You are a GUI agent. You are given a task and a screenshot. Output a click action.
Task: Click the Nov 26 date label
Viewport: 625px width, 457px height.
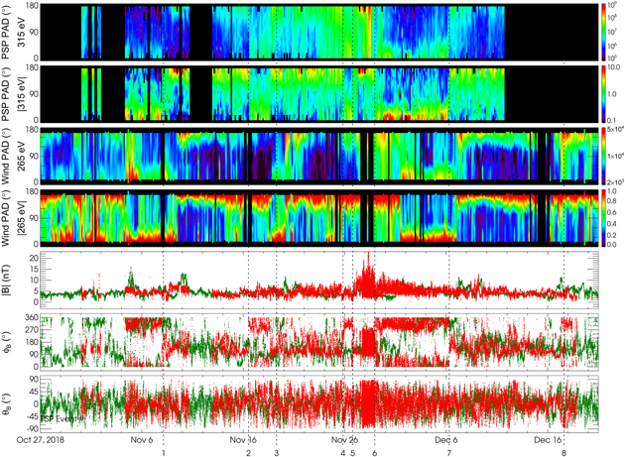pos(345,439)
